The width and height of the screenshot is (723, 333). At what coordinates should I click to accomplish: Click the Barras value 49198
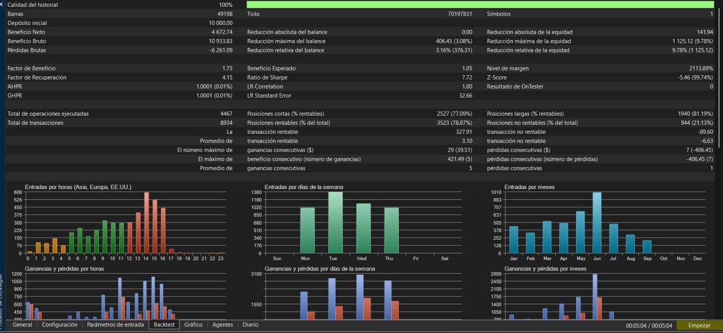pyautogui.click(x=225, y=14)
